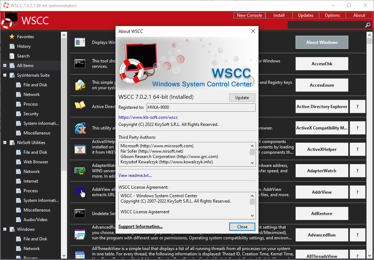
Task: Expand the All Items tree node
Action: pos(5,65)
